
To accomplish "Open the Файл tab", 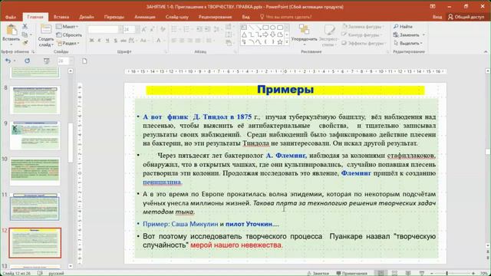I will [11, 17].
